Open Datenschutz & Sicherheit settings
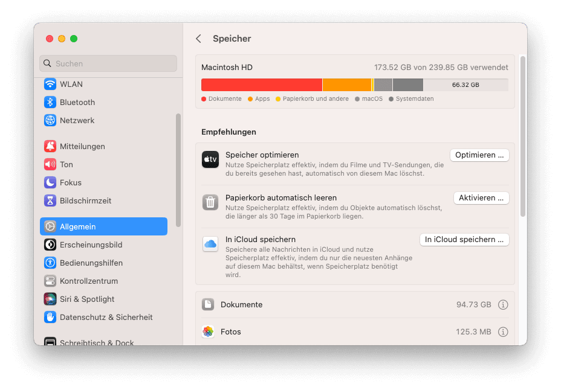The width and height of the screenshot is (561, 390). [106, 318]
